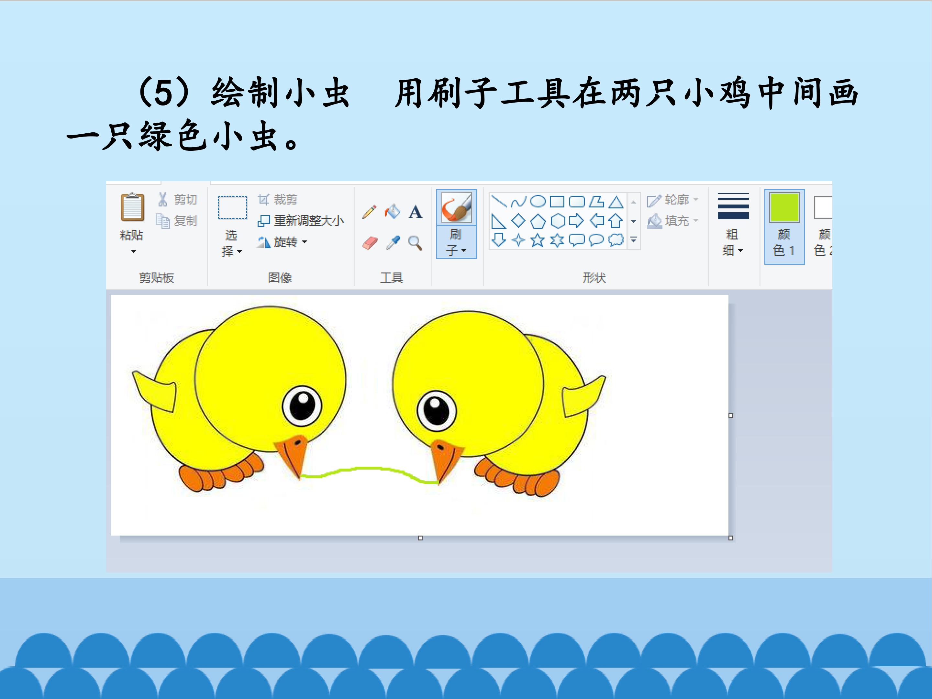Click the canvas bottom-center resize handle

(x=420, y=538)
